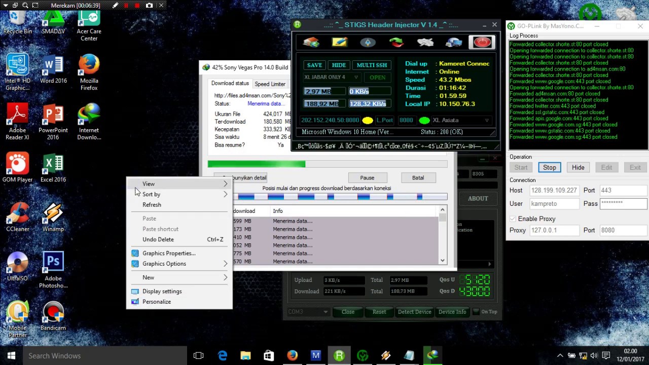
Task: Open Display settings from context menu
Action: 179,291
